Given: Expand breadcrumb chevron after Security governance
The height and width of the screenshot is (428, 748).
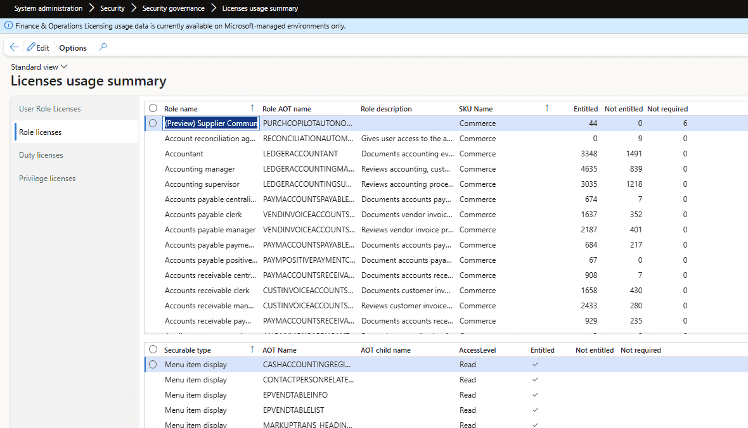Looking at the screenshot, I should (x=214, y=8).
